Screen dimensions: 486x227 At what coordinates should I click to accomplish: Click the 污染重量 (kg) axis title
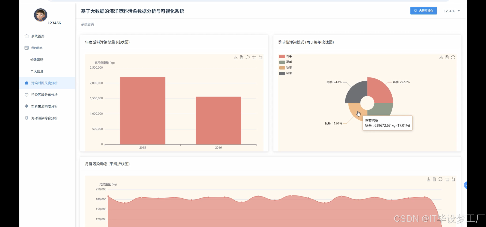click(x=108, y=184)
